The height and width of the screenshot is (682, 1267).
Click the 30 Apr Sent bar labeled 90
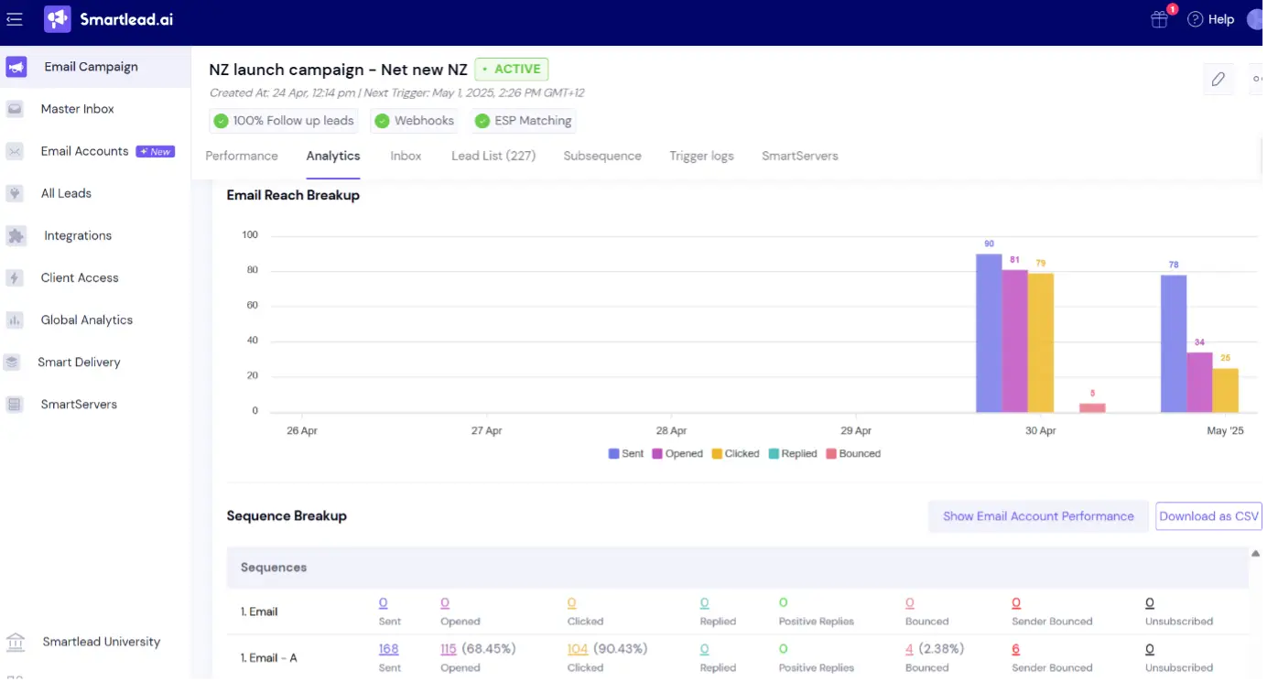(989, 333)
